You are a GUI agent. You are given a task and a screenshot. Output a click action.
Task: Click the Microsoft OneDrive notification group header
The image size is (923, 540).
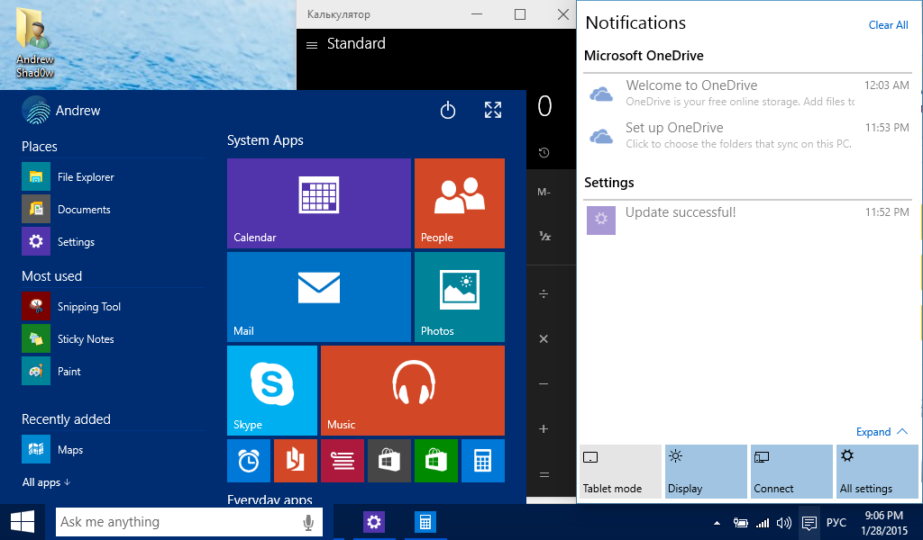[x=644, y=56]
